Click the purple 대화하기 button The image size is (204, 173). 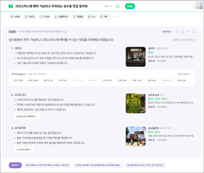pos(15,165)
